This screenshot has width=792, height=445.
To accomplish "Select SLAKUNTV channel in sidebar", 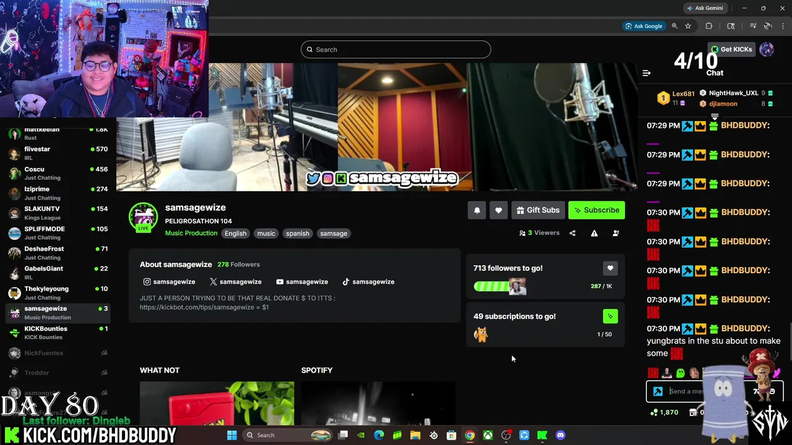I will pyautogui.click(x=58, y=213).
